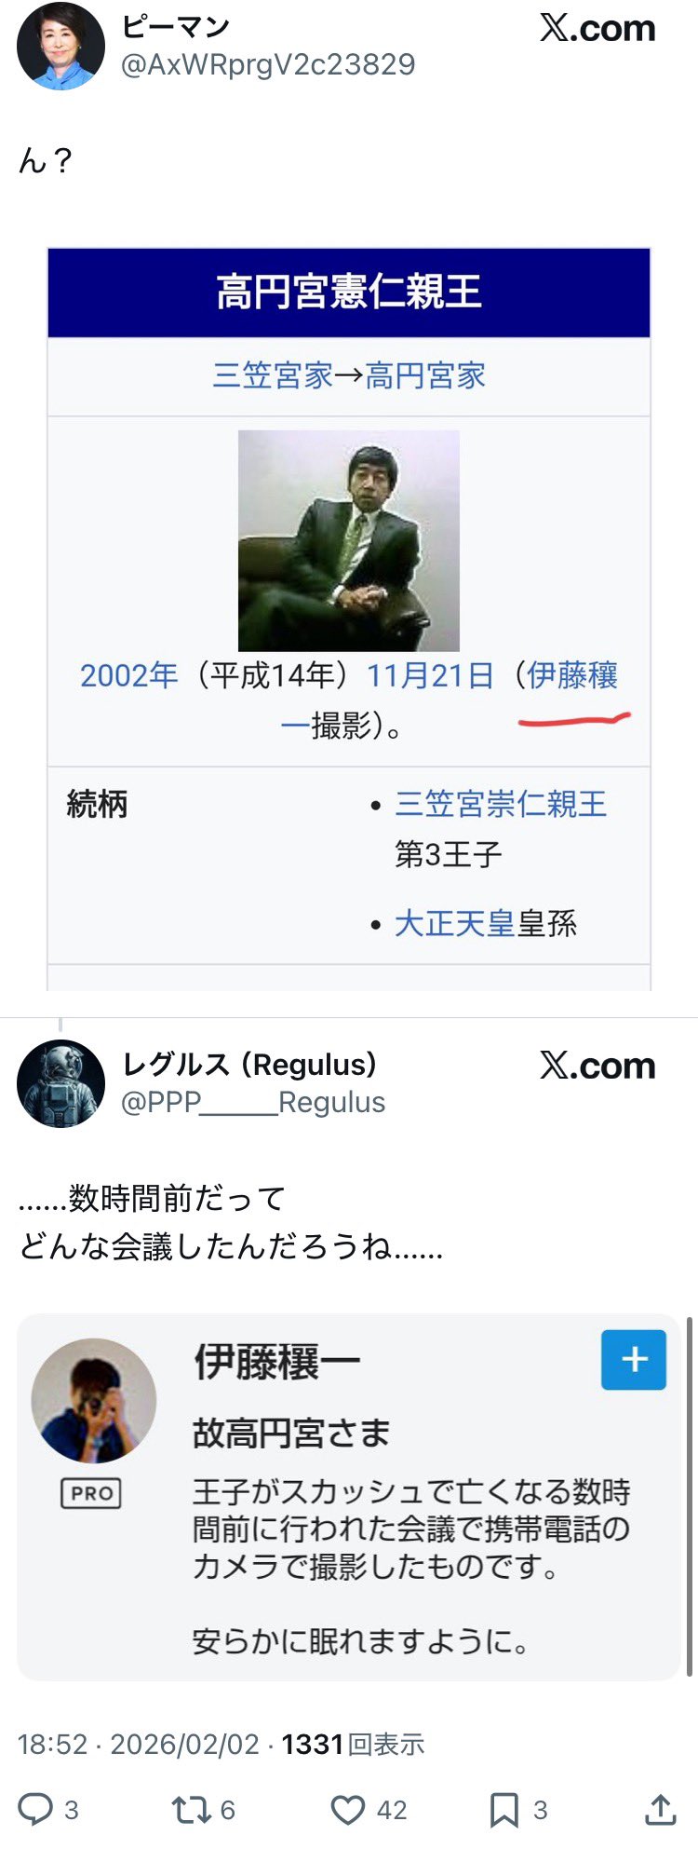This screenshot has height=1862, width=698.
Task: Tap the 1331回表示 view count
Action: click(353, 1744)
